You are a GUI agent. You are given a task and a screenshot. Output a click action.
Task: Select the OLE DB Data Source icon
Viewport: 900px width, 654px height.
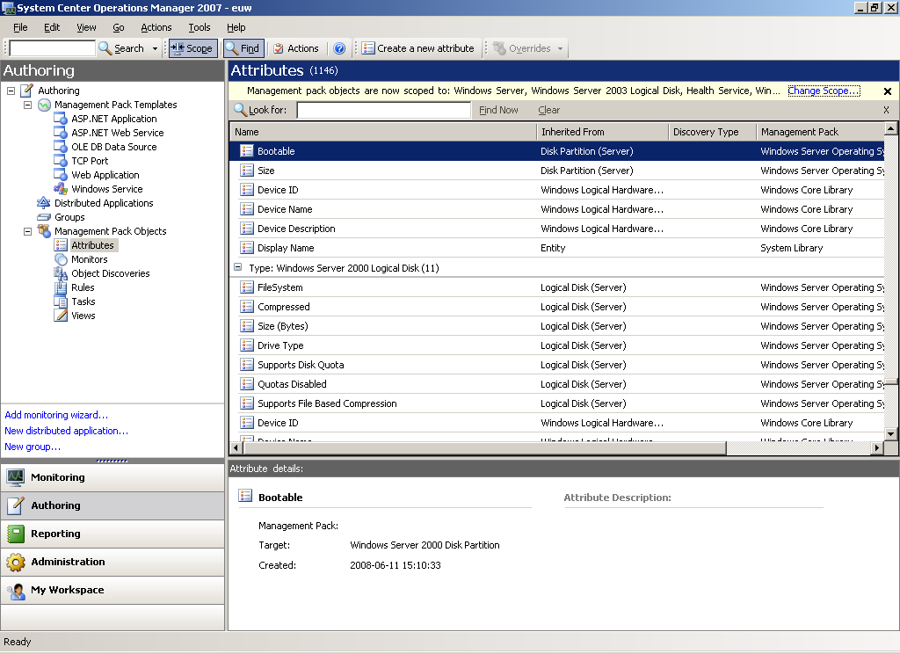[61, 147]
